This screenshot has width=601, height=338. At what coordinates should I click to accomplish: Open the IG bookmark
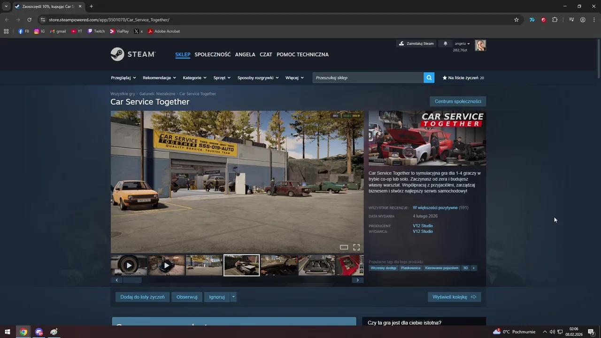coord(39,31)
